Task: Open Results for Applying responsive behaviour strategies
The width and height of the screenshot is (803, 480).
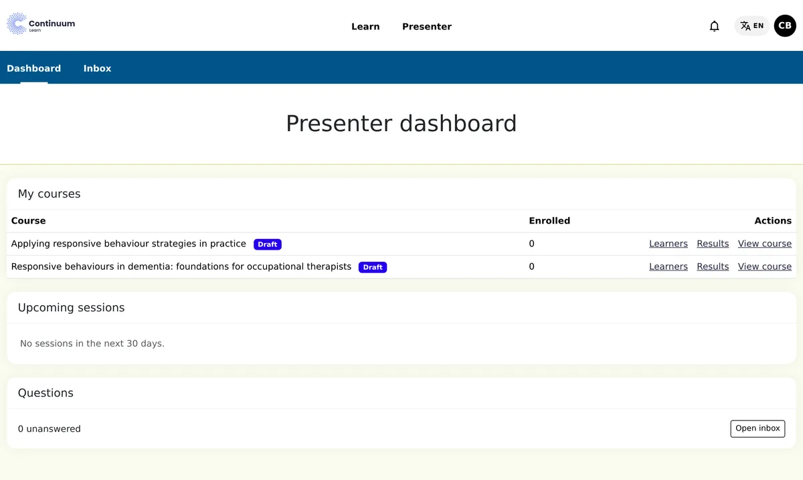Action: coord(713,244)
